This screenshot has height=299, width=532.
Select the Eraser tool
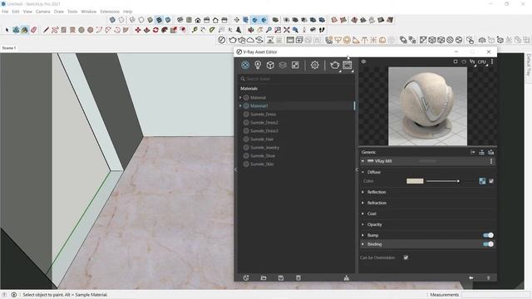pos(34,30)
